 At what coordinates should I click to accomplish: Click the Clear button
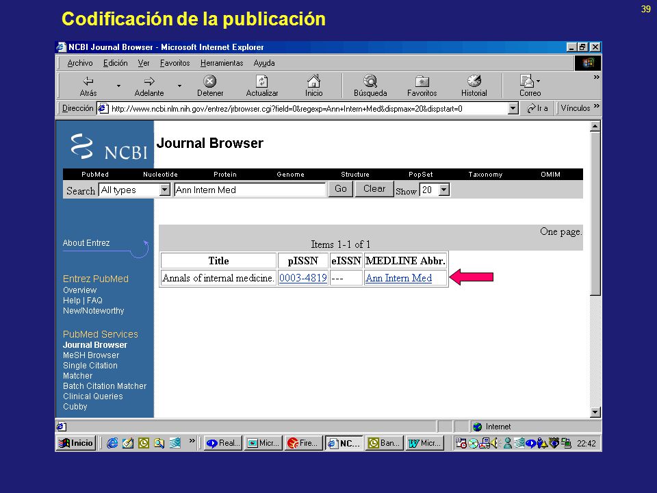point(374,189)
